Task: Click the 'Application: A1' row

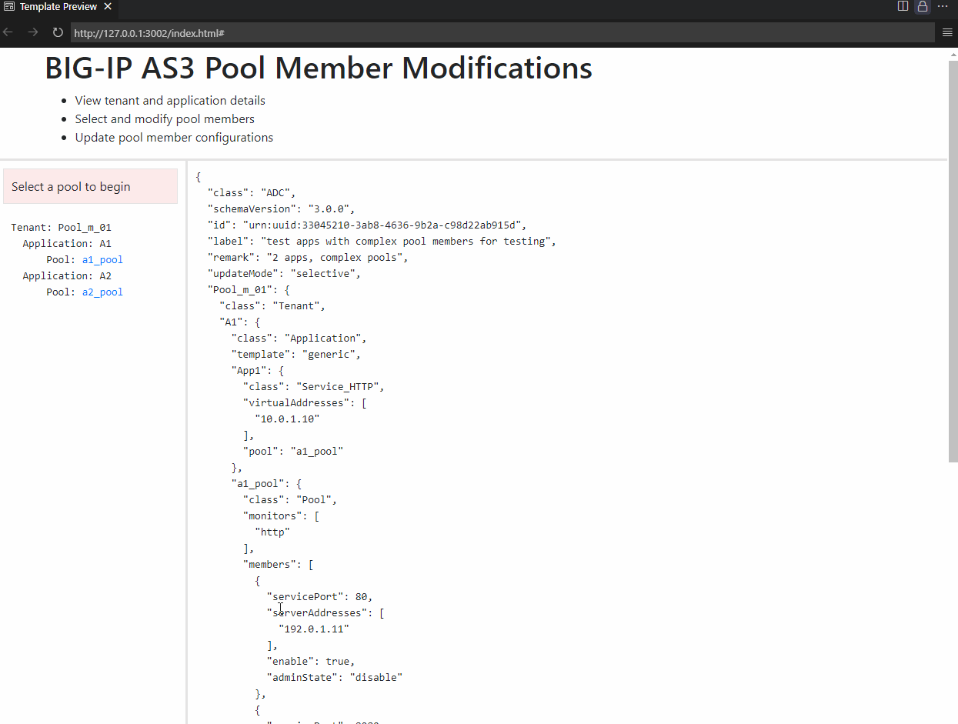Action: point(67,244)
